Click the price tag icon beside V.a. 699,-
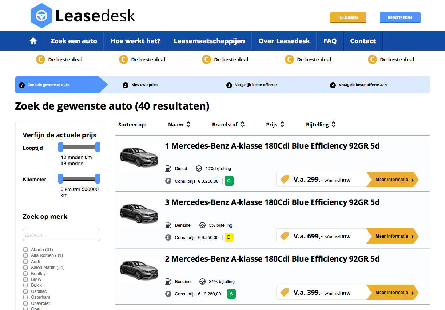This screenshot has width=445, height=310. coord(284,236)
